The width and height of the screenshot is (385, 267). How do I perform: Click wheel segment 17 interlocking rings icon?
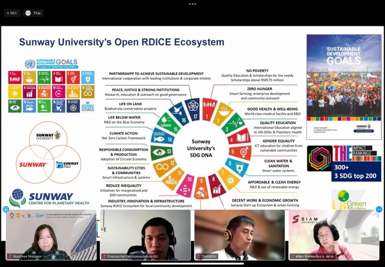(x=193, y=109)
